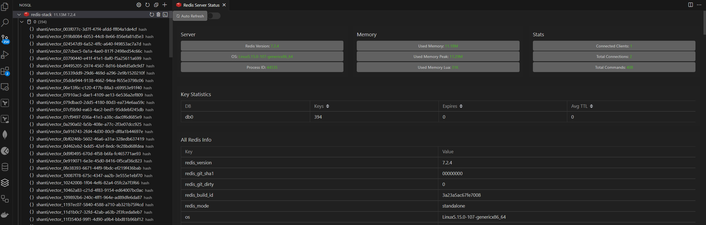This screenshot has height=225, width=706.
Task: Add a new NoSQL connection
Action: tap(165, 5)
